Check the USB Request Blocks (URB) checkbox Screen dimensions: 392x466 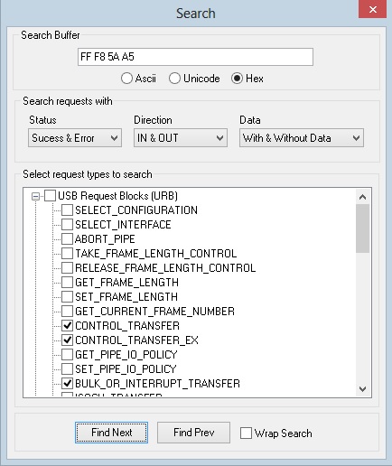pyautogui.click(x=50, y=196)
